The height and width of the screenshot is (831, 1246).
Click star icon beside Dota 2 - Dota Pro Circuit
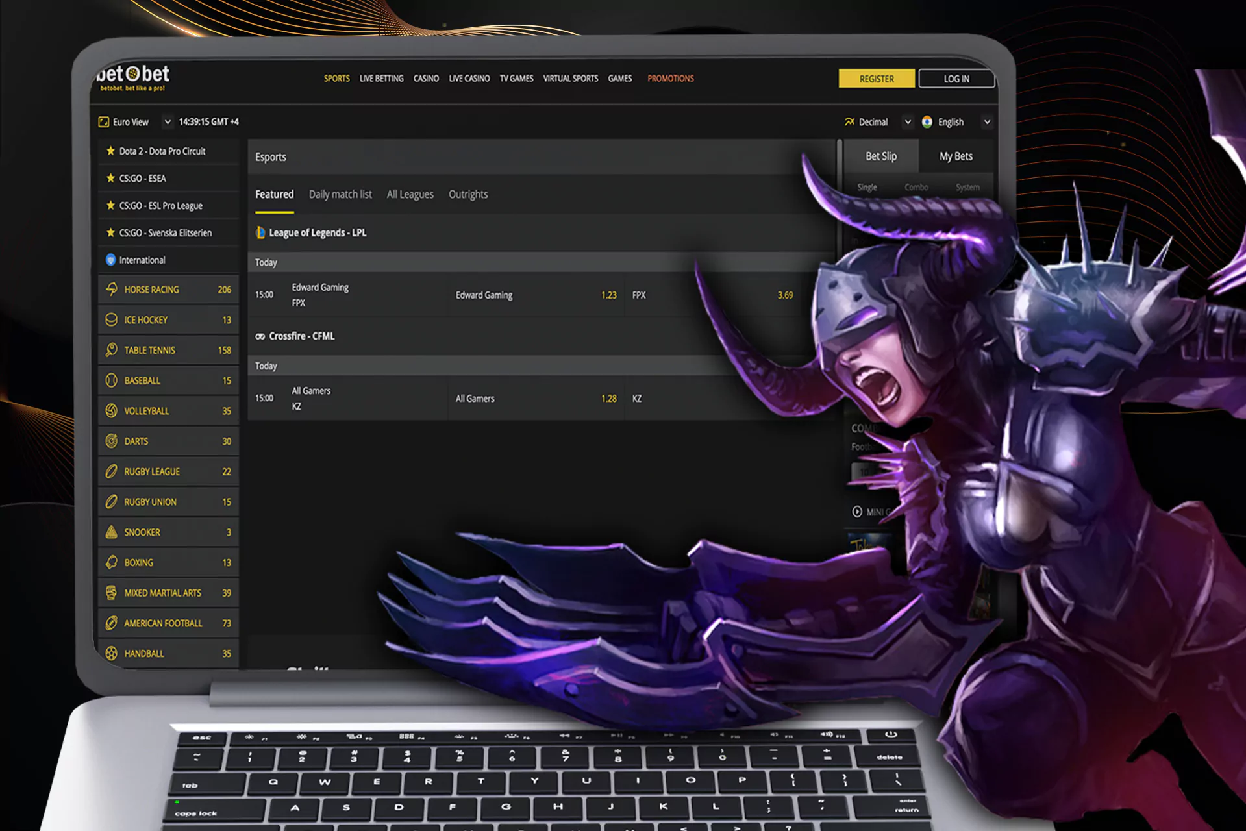click(110, 151)
